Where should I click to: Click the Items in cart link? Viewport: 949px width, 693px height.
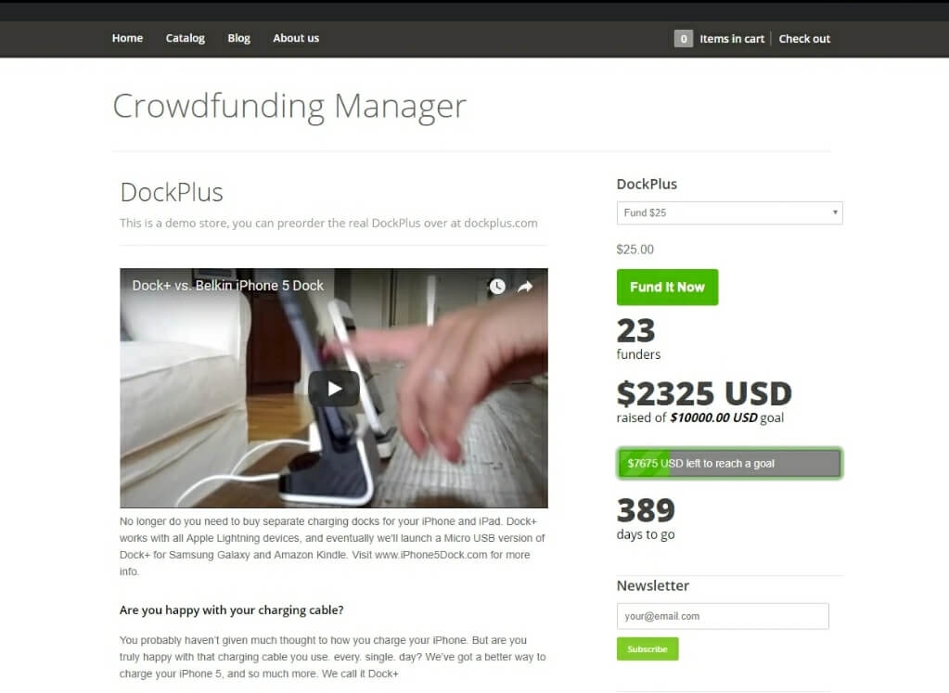click(732, 39)
